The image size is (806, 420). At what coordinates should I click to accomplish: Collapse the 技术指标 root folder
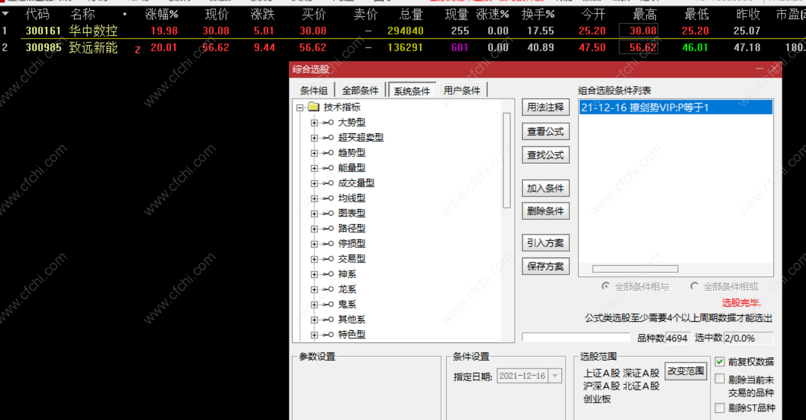(x=299, y=108)
